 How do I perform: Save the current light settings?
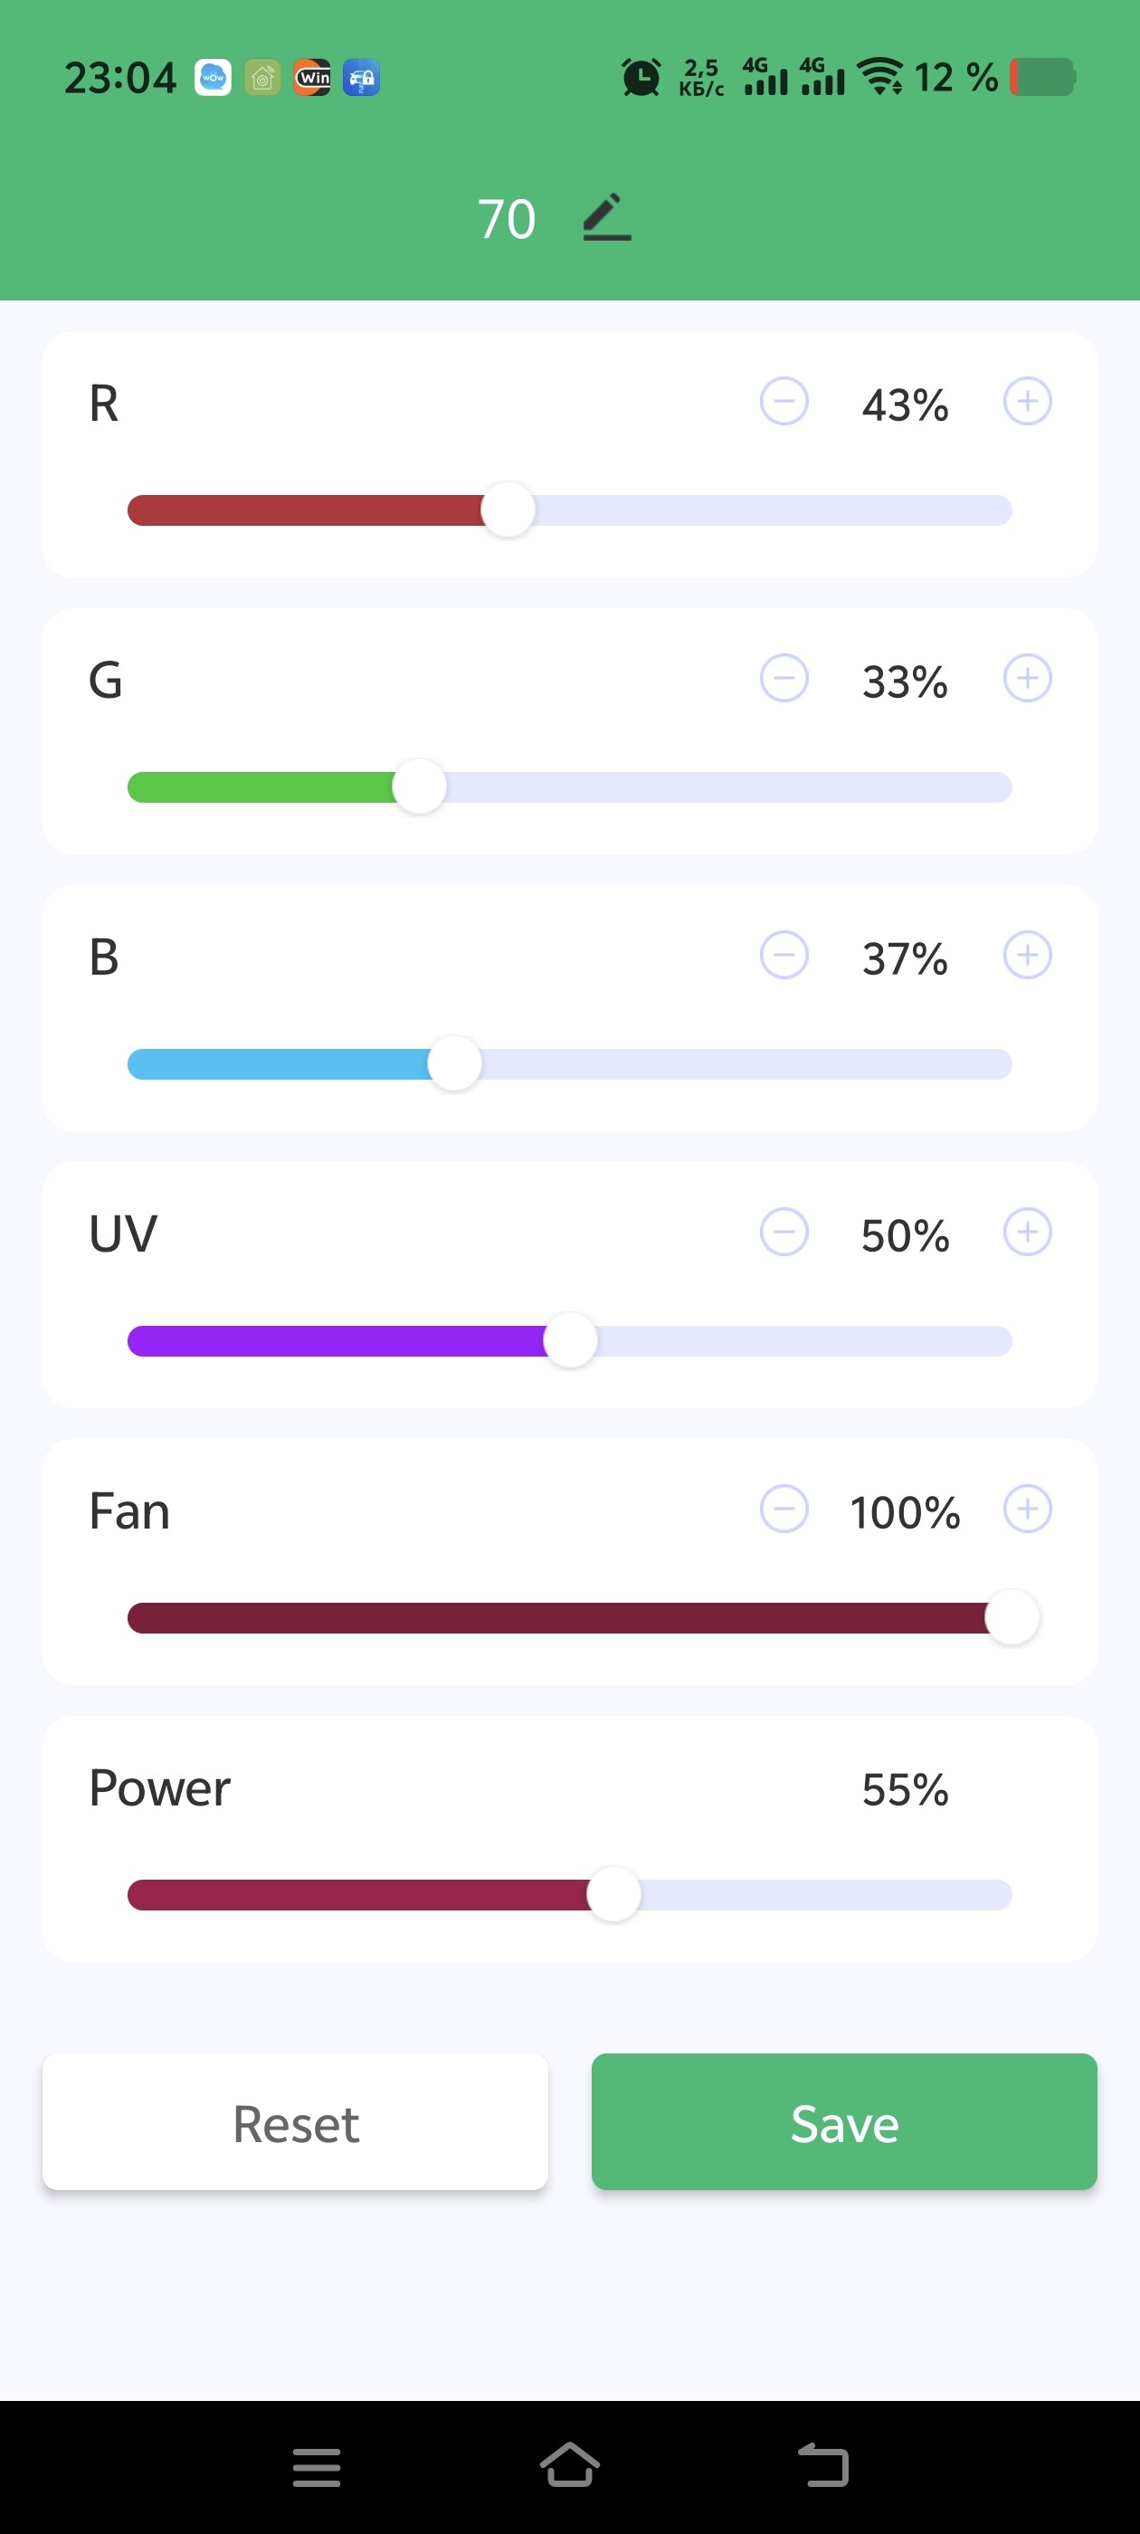pyautogui.click(x=844, y=2122)
